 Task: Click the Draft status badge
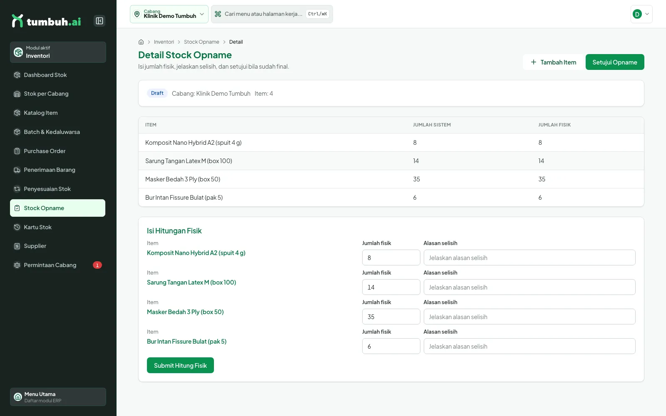[157, 93]
